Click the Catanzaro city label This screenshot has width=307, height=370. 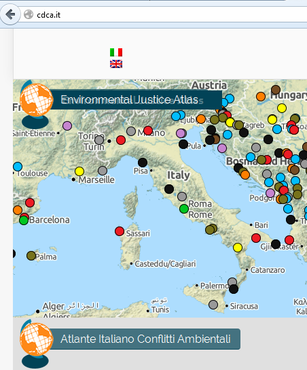coord(268,270)
